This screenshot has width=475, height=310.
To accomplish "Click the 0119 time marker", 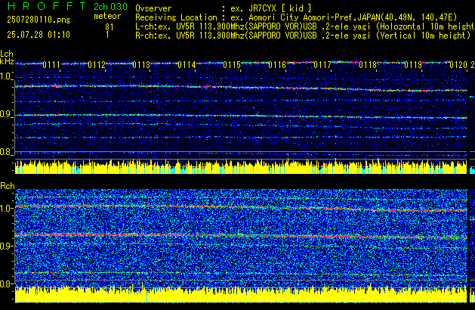I will coord(413,65).
